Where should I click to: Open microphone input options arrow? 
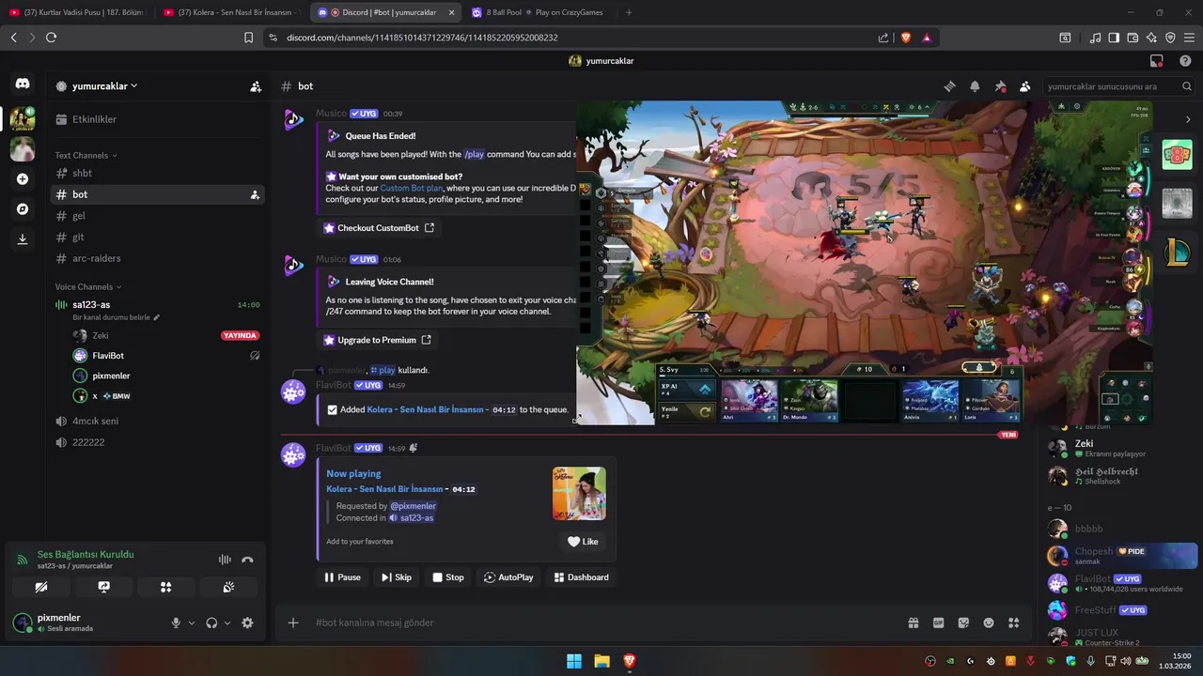[x=192, y=622]
